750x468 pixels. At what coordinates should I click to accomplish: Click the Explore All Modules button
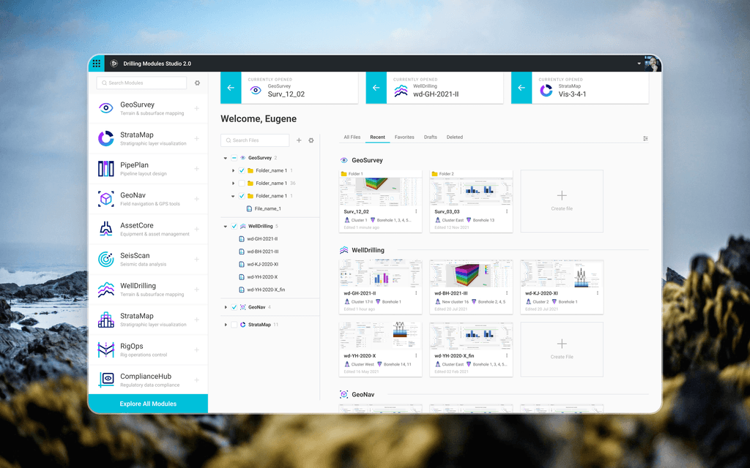(148, 404)
